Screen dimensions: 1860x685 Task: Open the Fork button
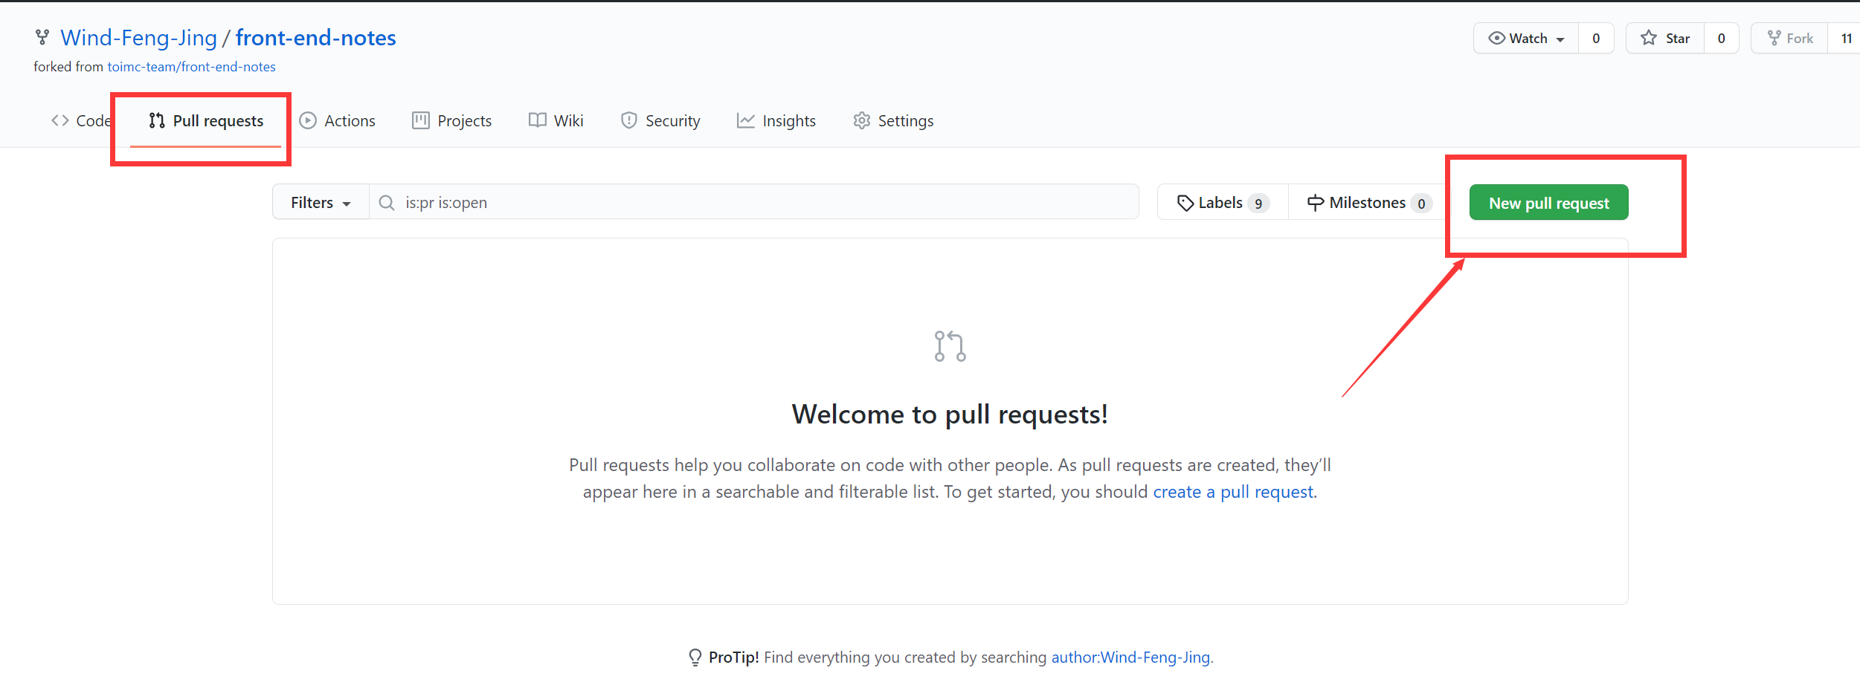click(x=1789, y=39)
